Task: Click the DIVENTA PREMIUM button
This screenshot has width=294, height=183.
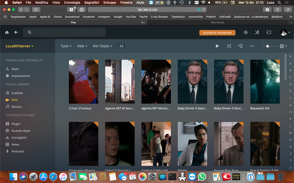Action: [x=217, y=33]
